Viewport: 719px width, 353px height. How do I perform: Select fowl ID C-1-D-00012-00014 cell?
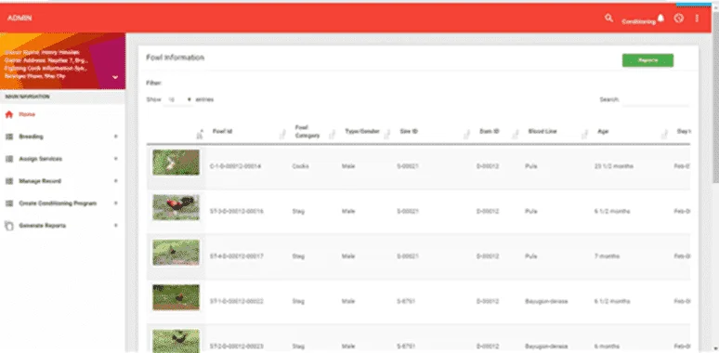click(x=235, y=166)
